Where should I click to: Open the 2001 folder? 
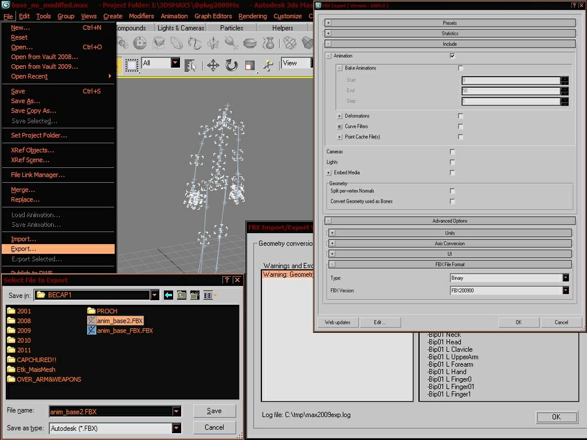click(19, 311)
